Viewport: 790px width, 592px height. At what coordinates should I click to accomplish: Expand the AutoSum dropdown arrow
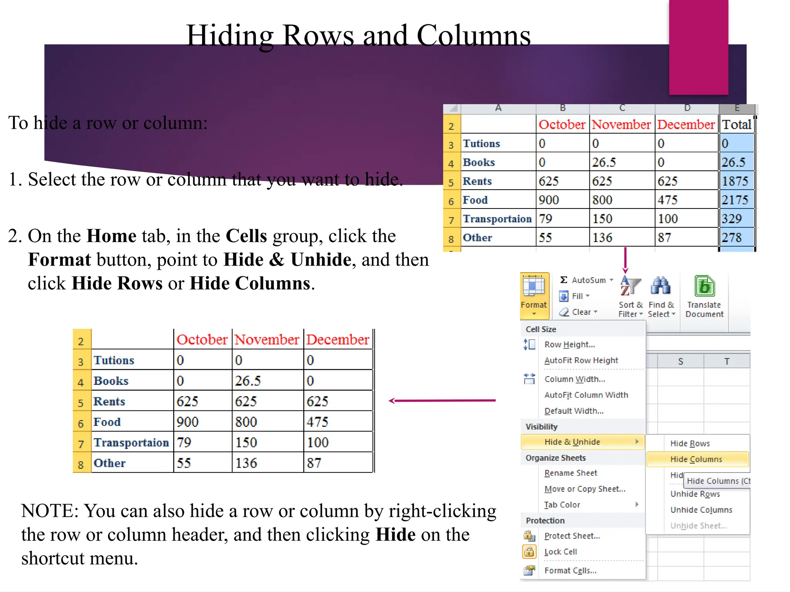[611, 280]
